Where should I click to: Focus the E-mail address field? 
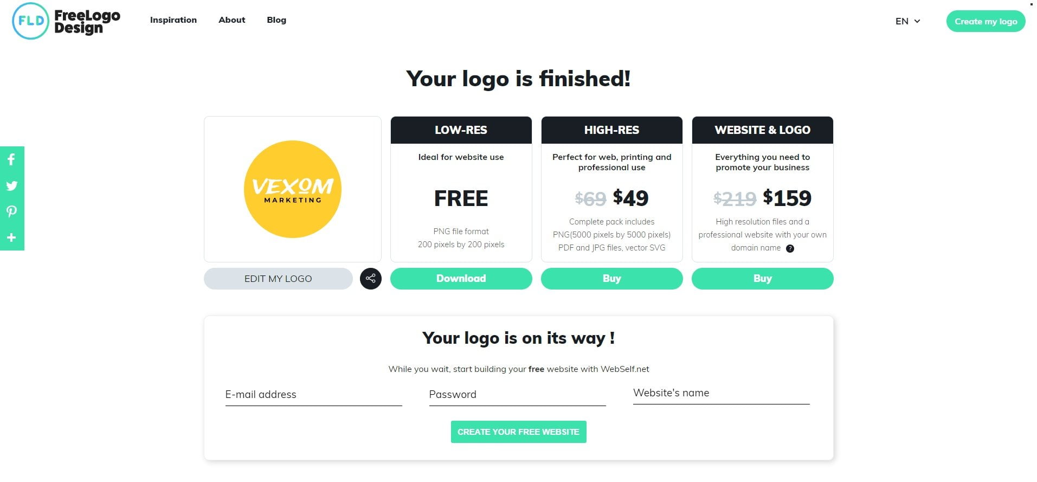pos(313,395)
